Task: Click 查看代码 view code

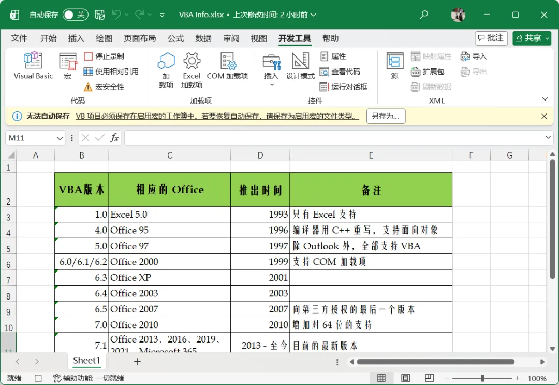Action: [340, 72]
